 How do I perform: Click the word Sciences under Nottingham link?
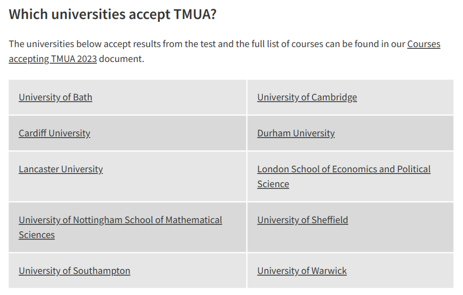pos(36,235)
